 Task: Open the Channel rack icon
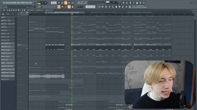tap(106, 7)
